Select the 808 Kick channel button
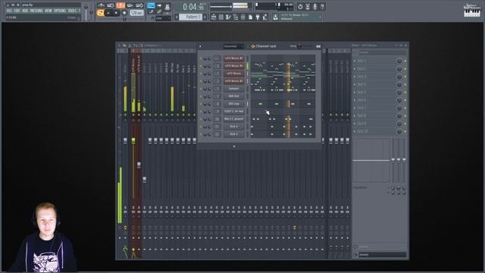The image size is (485, 273). pyautogui.click(x=234, y=96)
